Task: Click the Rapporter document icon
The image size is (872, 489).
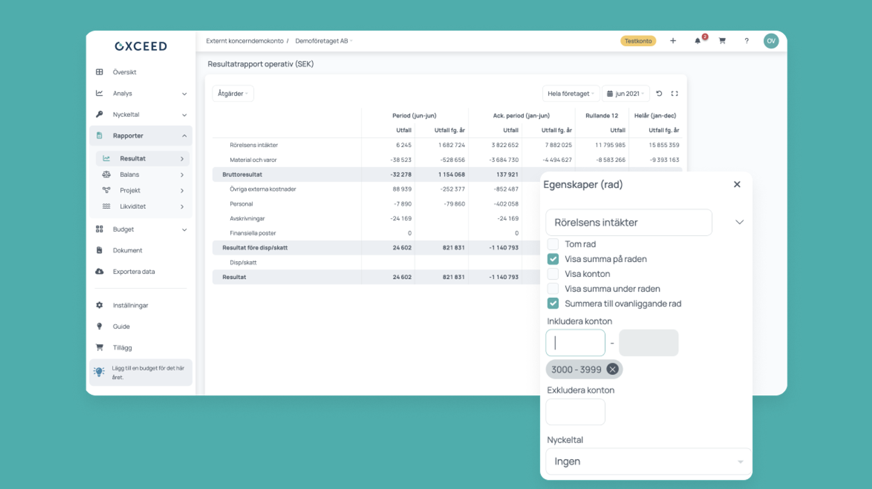Action: pos(100,135)
